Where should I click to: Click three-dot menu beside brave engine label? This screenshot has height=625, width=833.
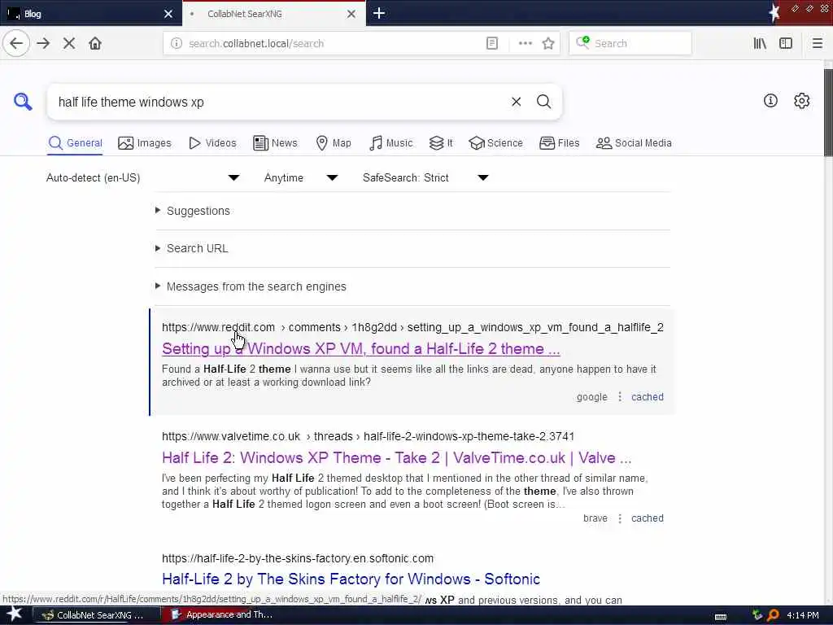[619, 518]
